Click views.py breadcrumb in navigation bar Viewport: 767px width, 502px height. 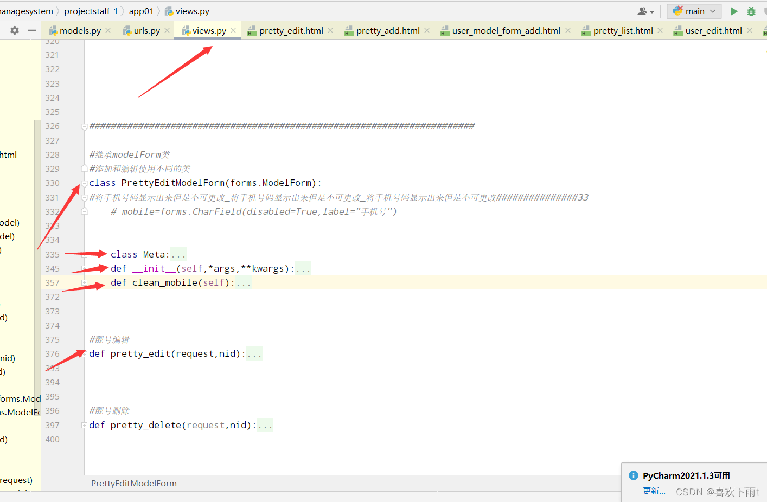(x=187, y=11)
